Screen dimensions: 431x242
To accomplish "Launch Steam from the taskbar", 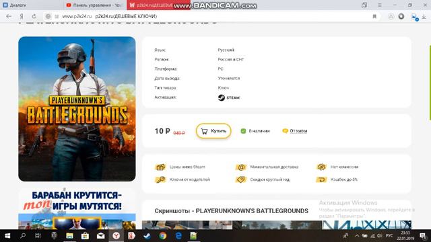I will [x=147, y=236].
